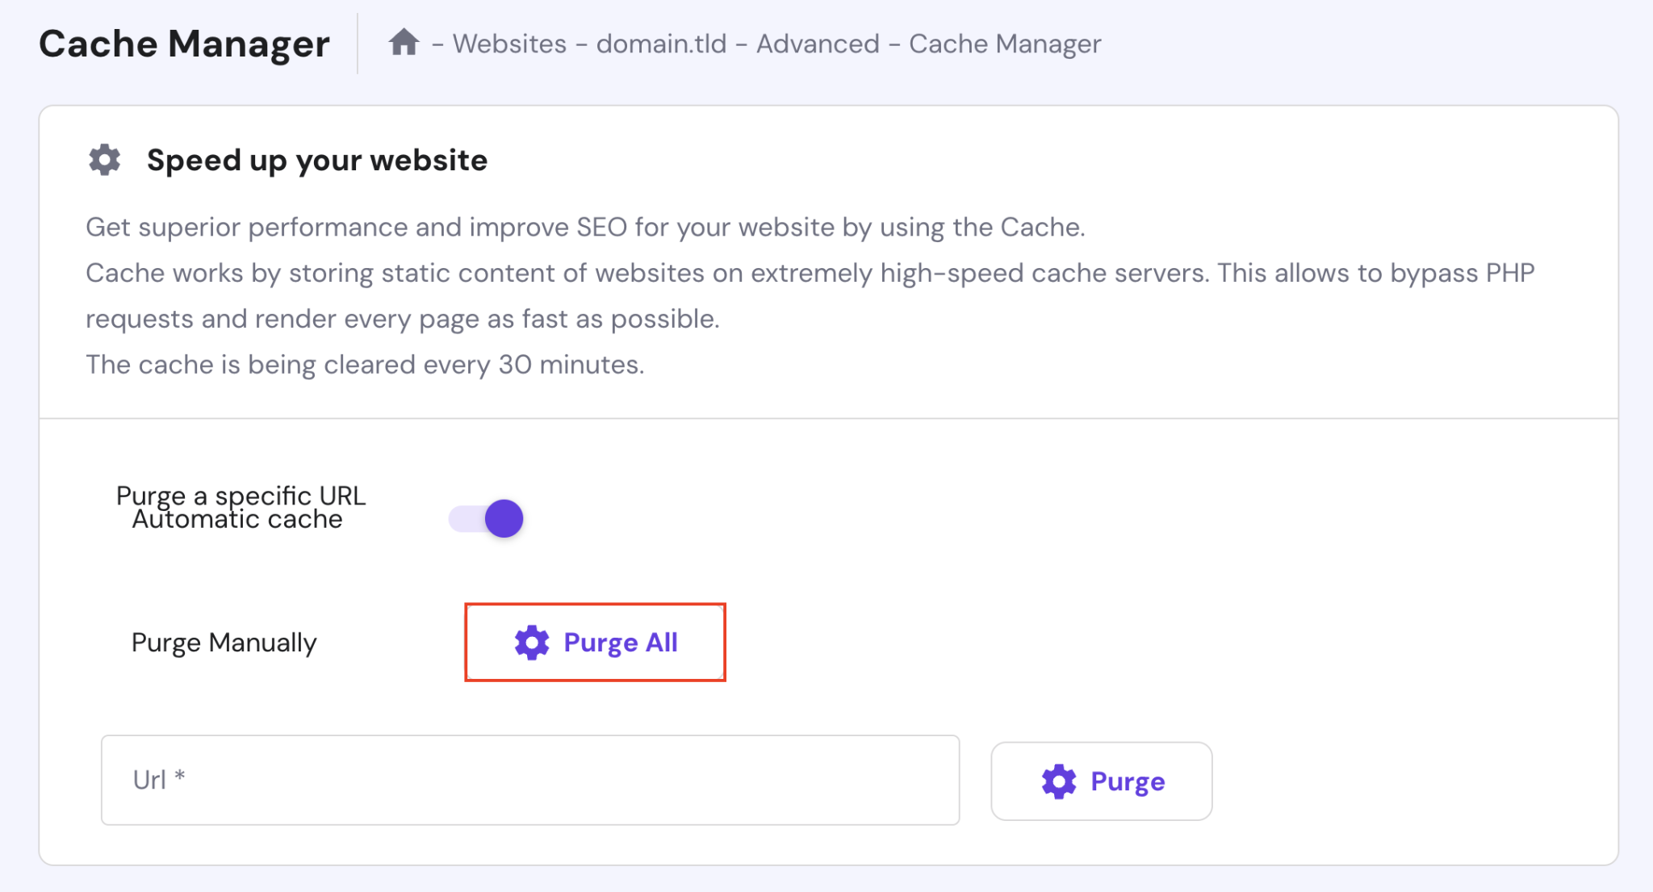Image resolution: width=1653 pixels, height=892 pixels.
Task: Click the red-highlighted Purge All control
Action: pos(596,642)
